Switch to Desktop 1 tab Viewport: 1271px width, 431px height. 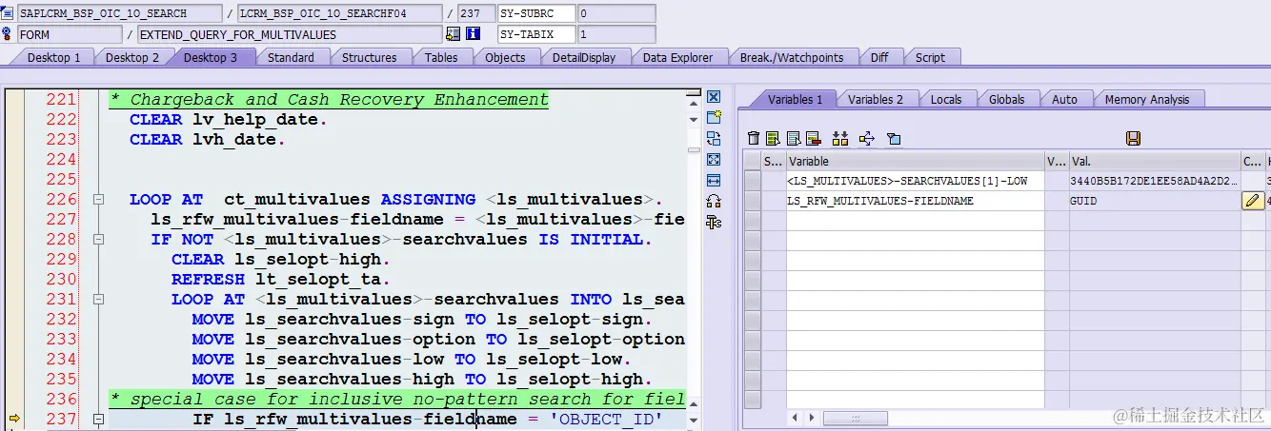click(53, 57)
